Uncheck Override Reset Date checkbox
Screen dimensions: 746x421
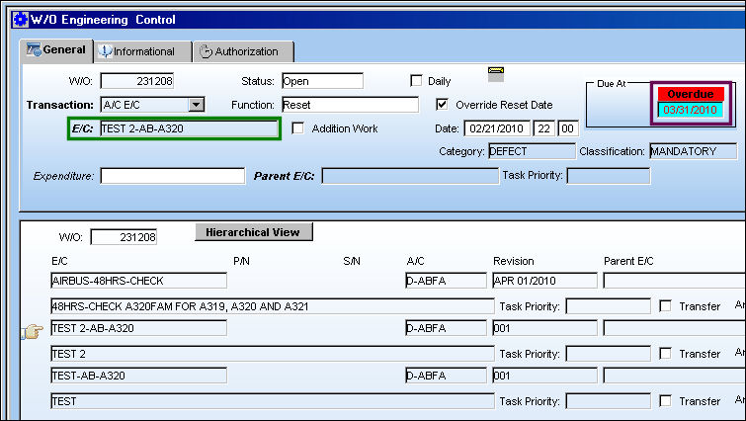point(442,104)
